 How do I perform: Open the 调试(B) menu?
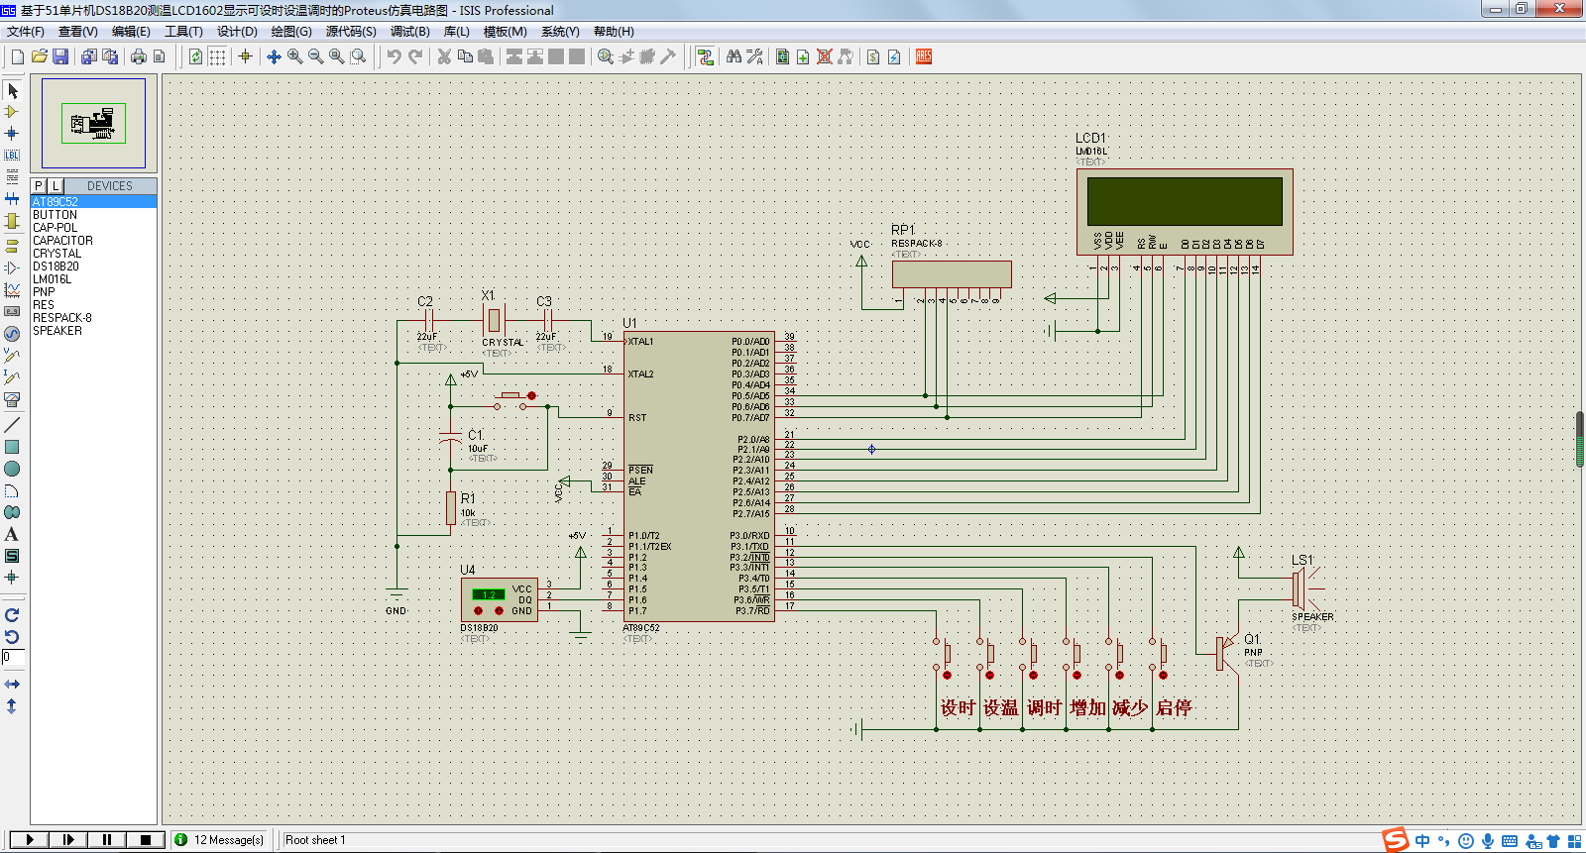(409, 32)
